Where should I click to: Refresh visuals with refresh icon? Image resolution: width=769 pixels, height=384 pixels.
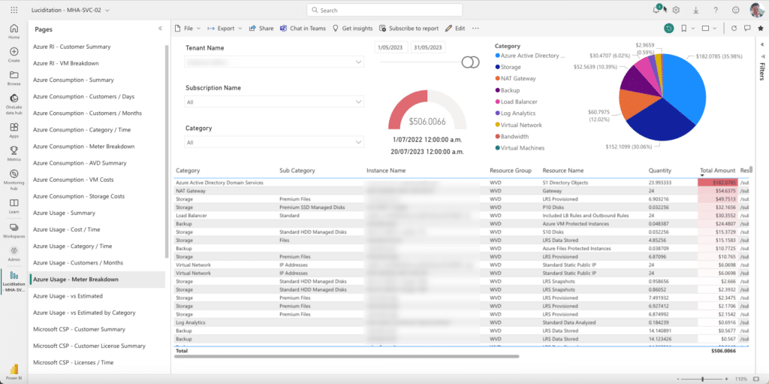734,29
